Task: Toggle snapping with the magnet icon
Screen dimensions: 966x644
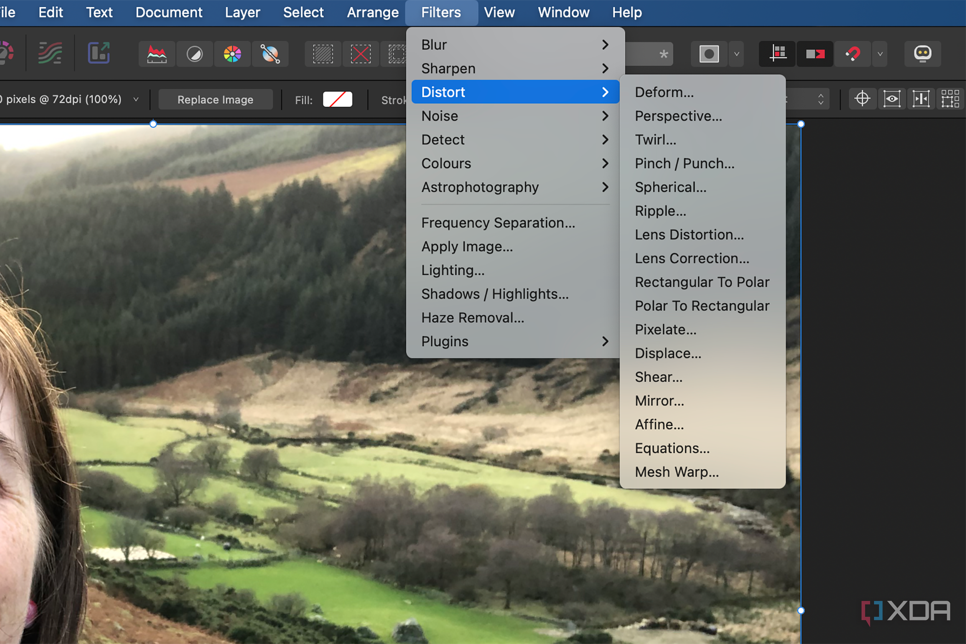Action: (852, 54)
